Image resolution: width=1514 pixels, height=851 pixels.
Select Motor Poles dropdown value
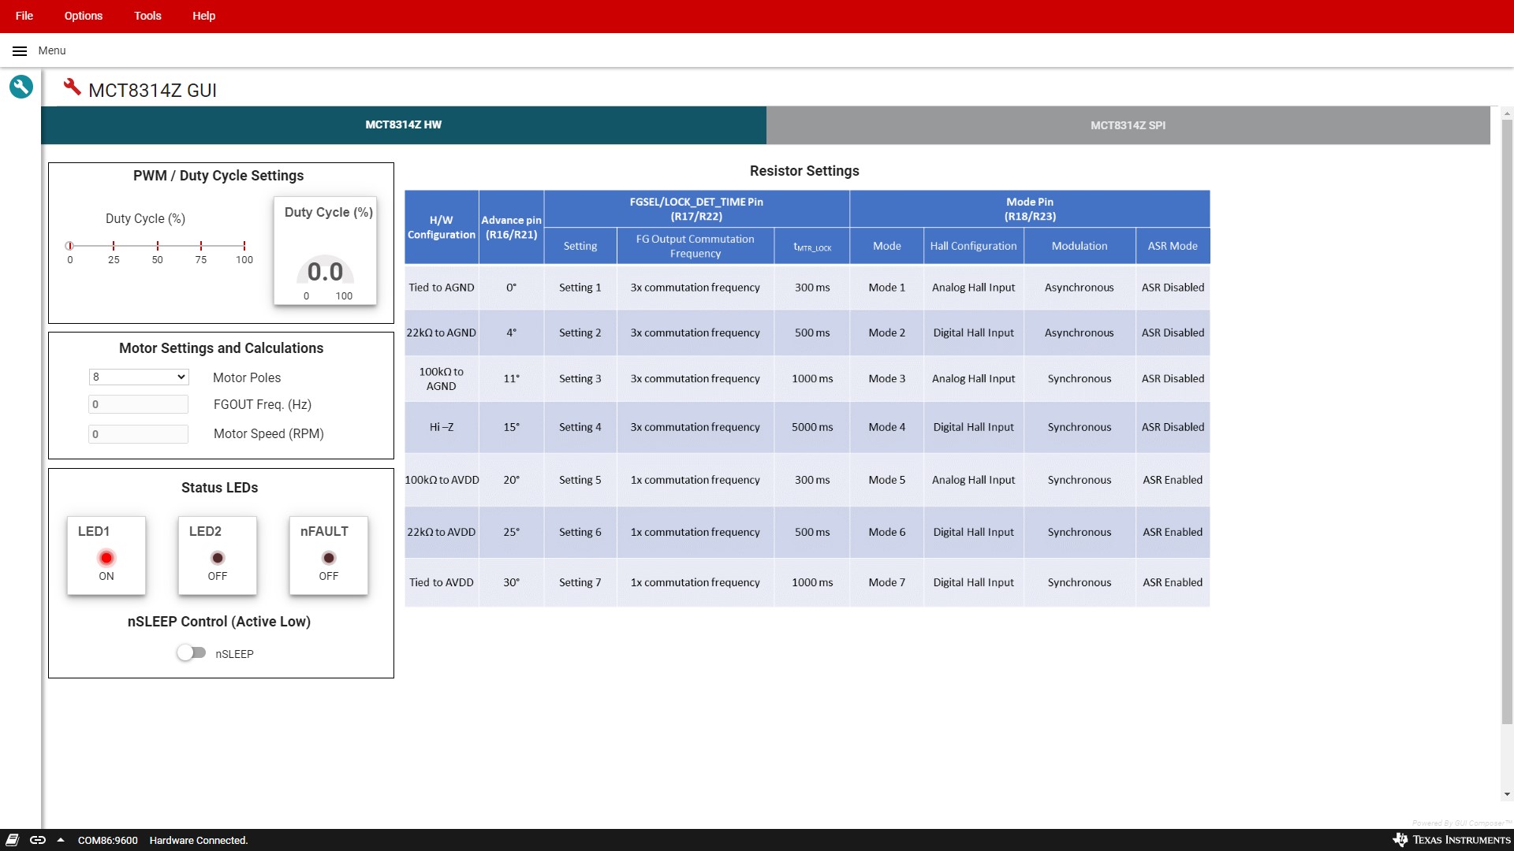137,377
